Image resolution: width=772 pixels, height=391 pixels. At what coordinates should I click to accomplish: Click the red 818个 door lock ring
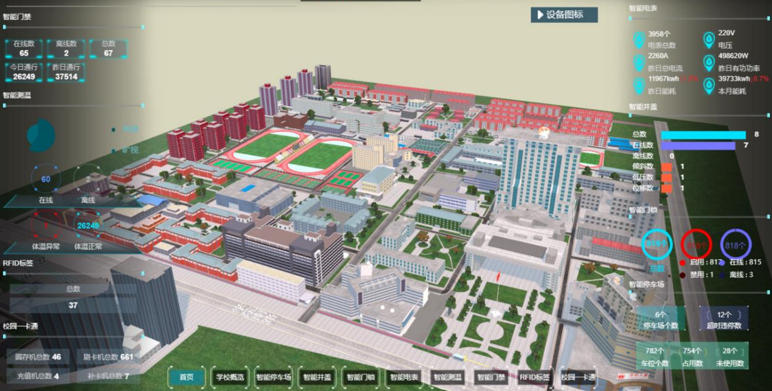[x=696, y=245]
